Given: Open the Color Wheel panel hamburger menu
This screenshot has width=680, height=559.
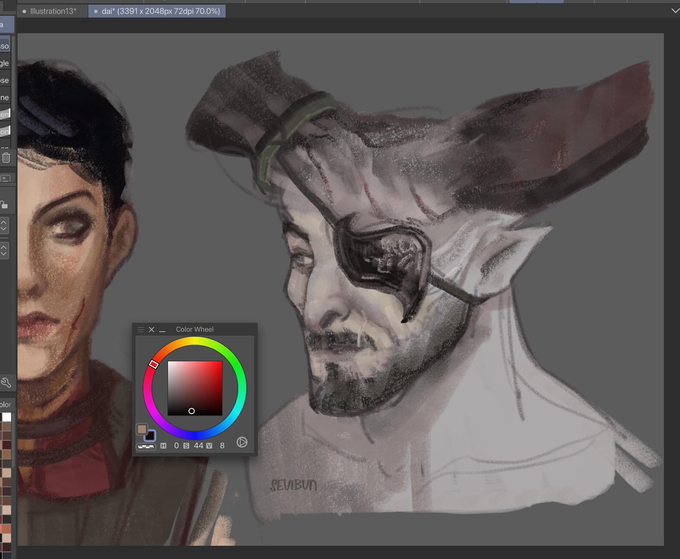Looking at the screenshot, I should (x=141, y=330).
